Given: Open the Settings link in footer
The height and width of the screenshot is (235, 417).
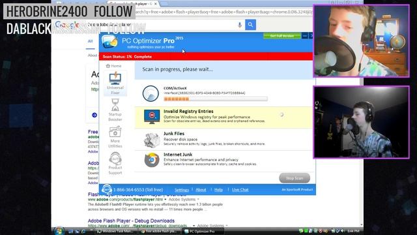Looking at the screenshot, I should pyautogui.click(x=182, y=190).
